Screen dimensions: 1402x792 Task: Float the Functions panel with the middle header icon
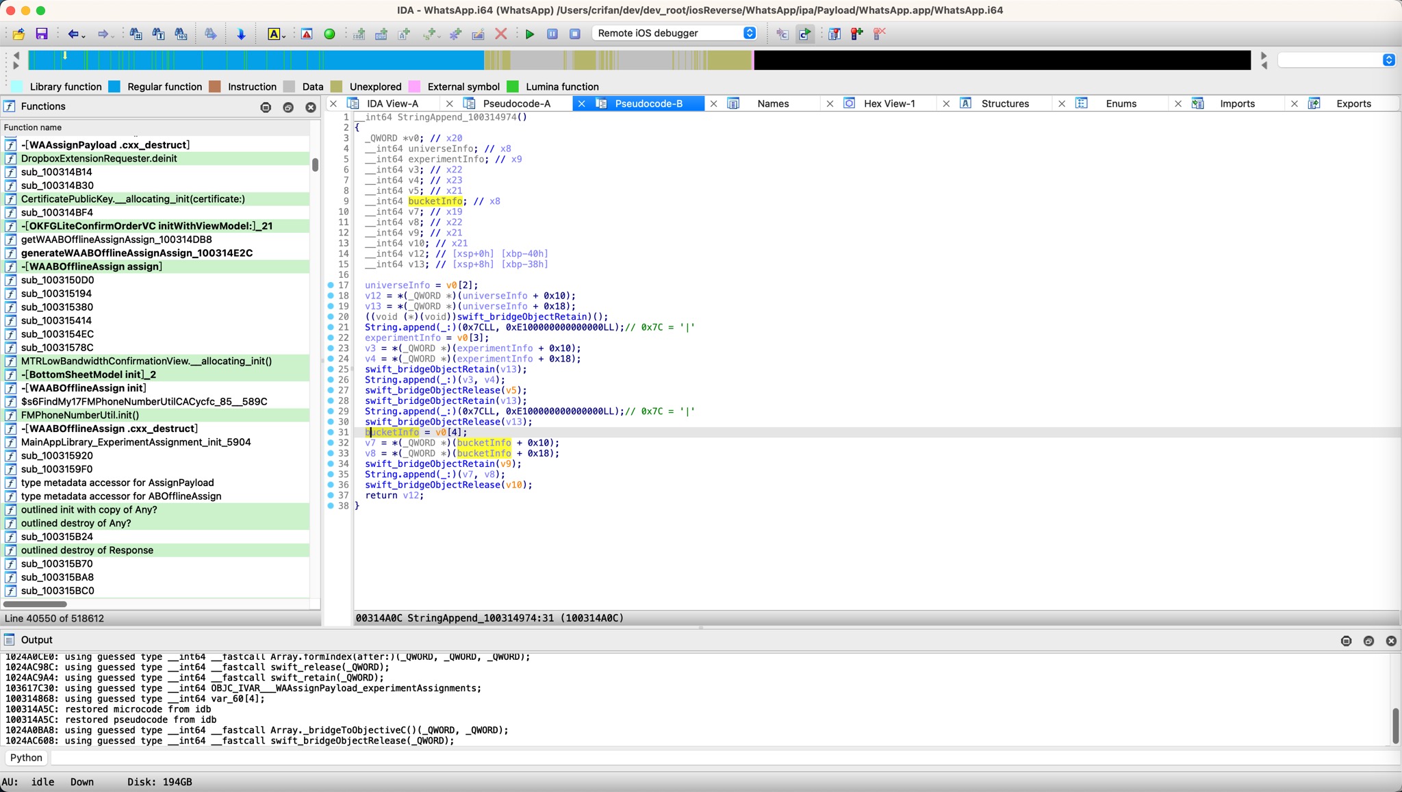coord(288,107)
